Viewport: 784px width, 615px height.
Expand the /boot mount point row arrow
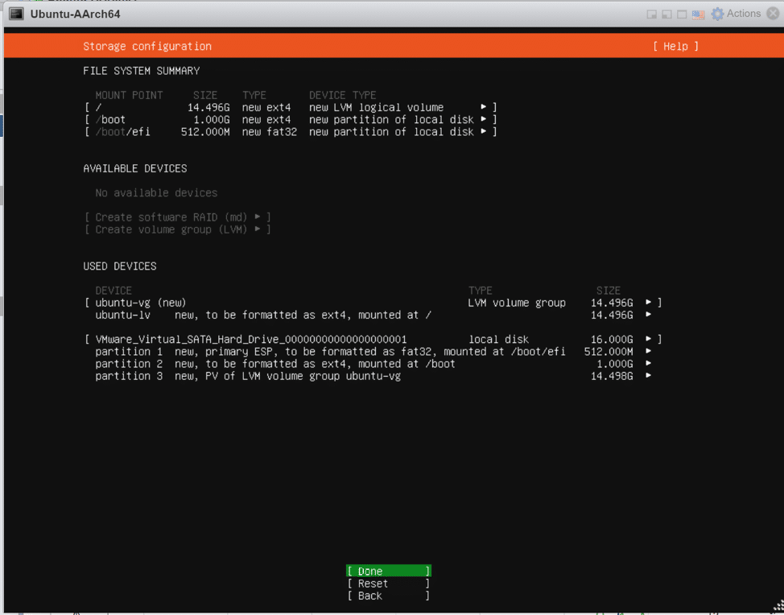(x=484, y=119)
